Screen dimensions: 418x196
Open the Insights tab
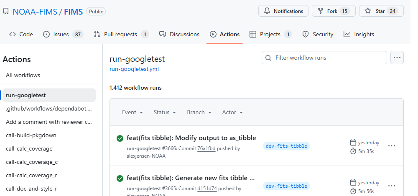[359, 34]
